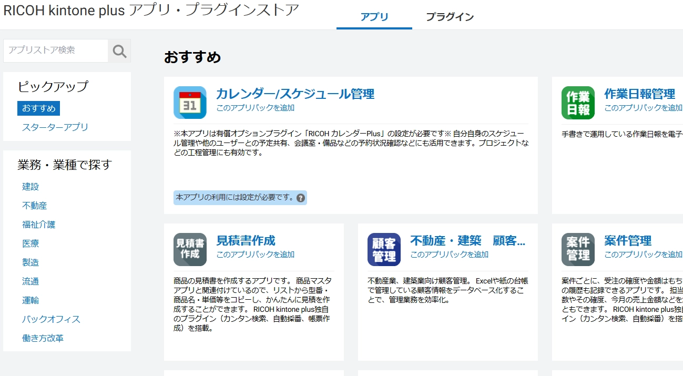The image size is (683, 376).
Task: Open the スターターアプリ category
Action: [55, 127]
